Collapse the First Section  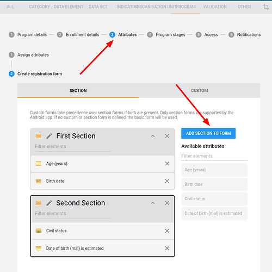[x=153, y=136]
